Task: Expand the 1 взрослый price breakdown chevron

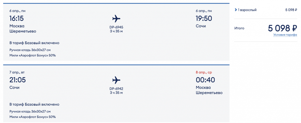Action: coord(236,10)
